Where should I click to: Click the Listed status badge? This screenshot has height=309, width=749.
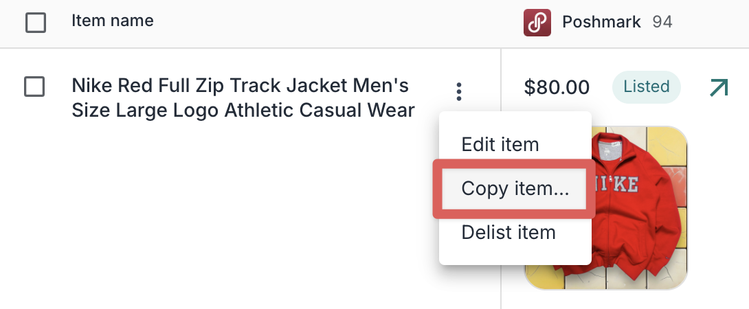pyautogui.click(x=646, y=87)
